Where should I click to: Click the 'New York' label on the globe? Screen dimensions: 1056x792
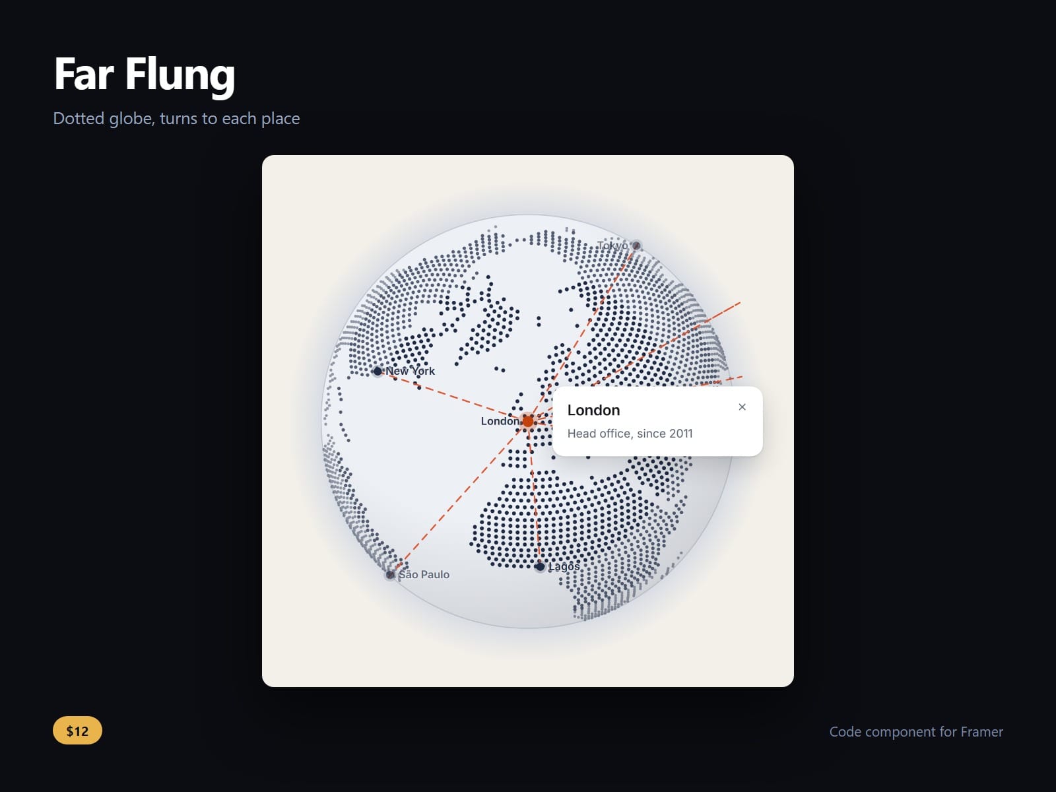pos(411,371)
